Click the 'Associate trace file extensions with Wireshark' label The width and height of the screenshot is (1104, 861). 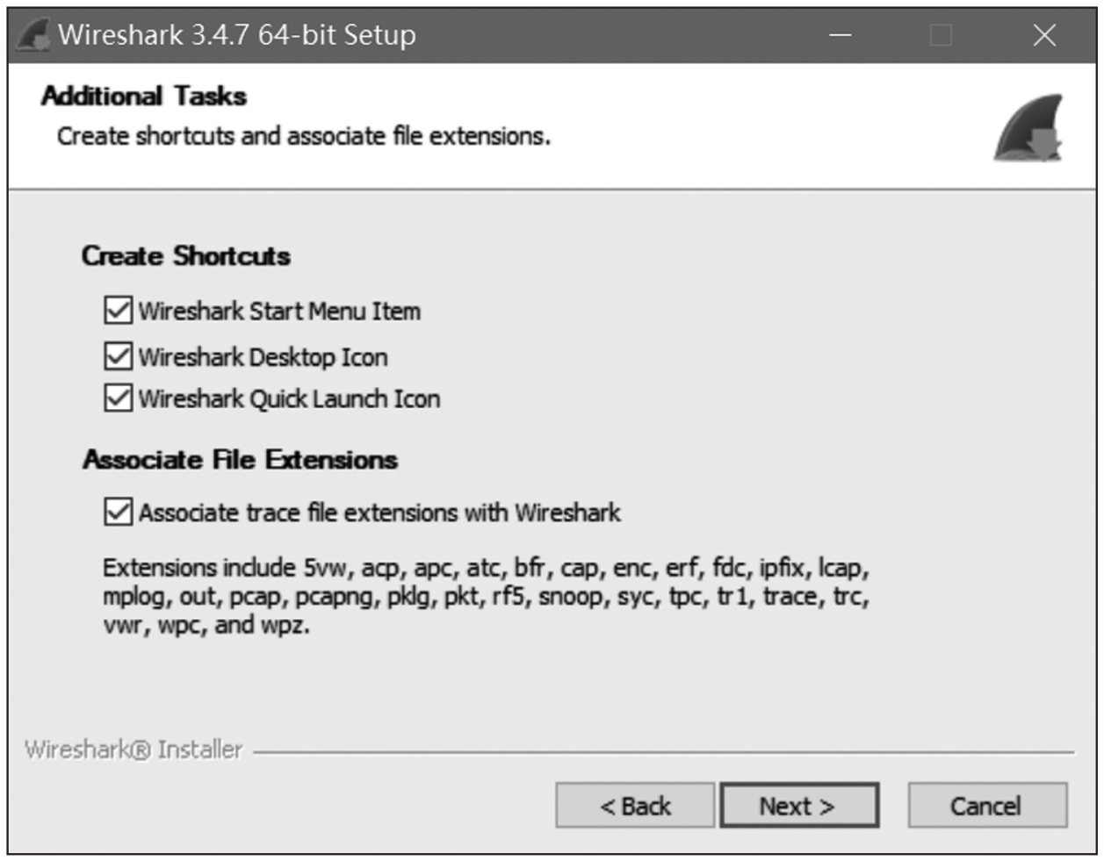tap(379, 513)
